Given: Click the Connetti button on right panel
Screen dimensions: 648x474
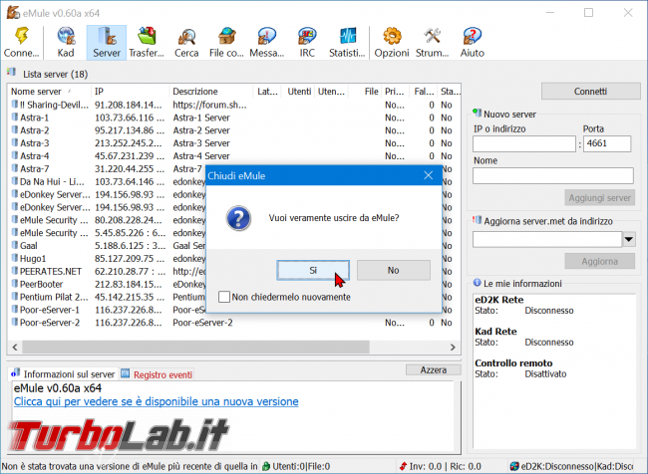Looking at the screenshot, I should pyautogui.click(x=590, y=92).
